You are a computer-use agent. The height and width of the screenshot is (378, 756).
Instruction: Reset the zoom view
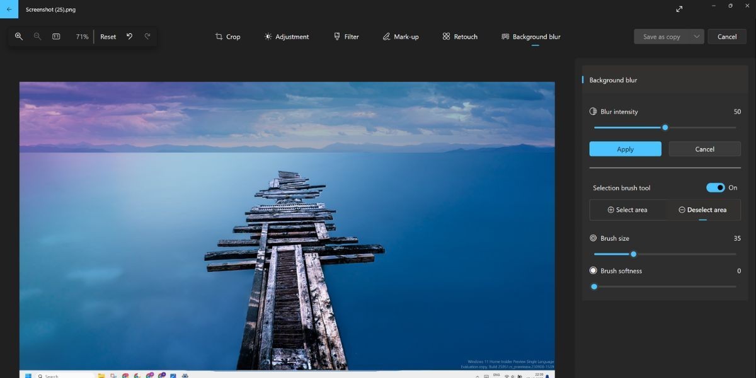108,37
